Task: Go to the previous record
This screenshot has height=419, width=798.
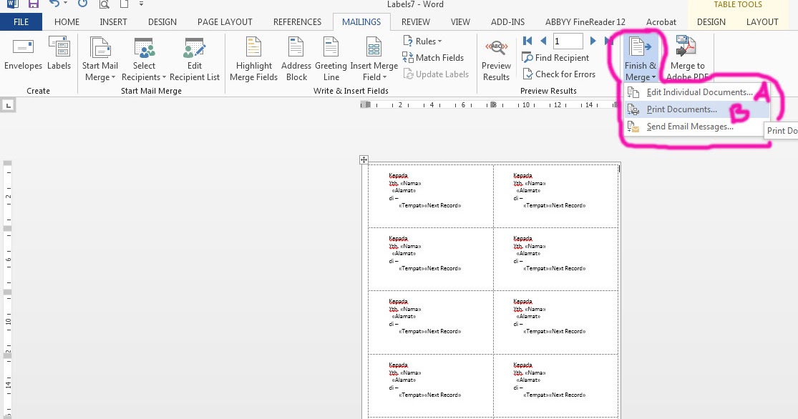Action: click(x=543, y=41)
